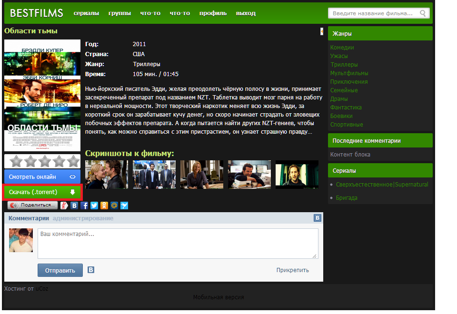Click the Скриншоты к фильму heading
The width and height of the screenshot is (457, 314).
coord(129,153)
